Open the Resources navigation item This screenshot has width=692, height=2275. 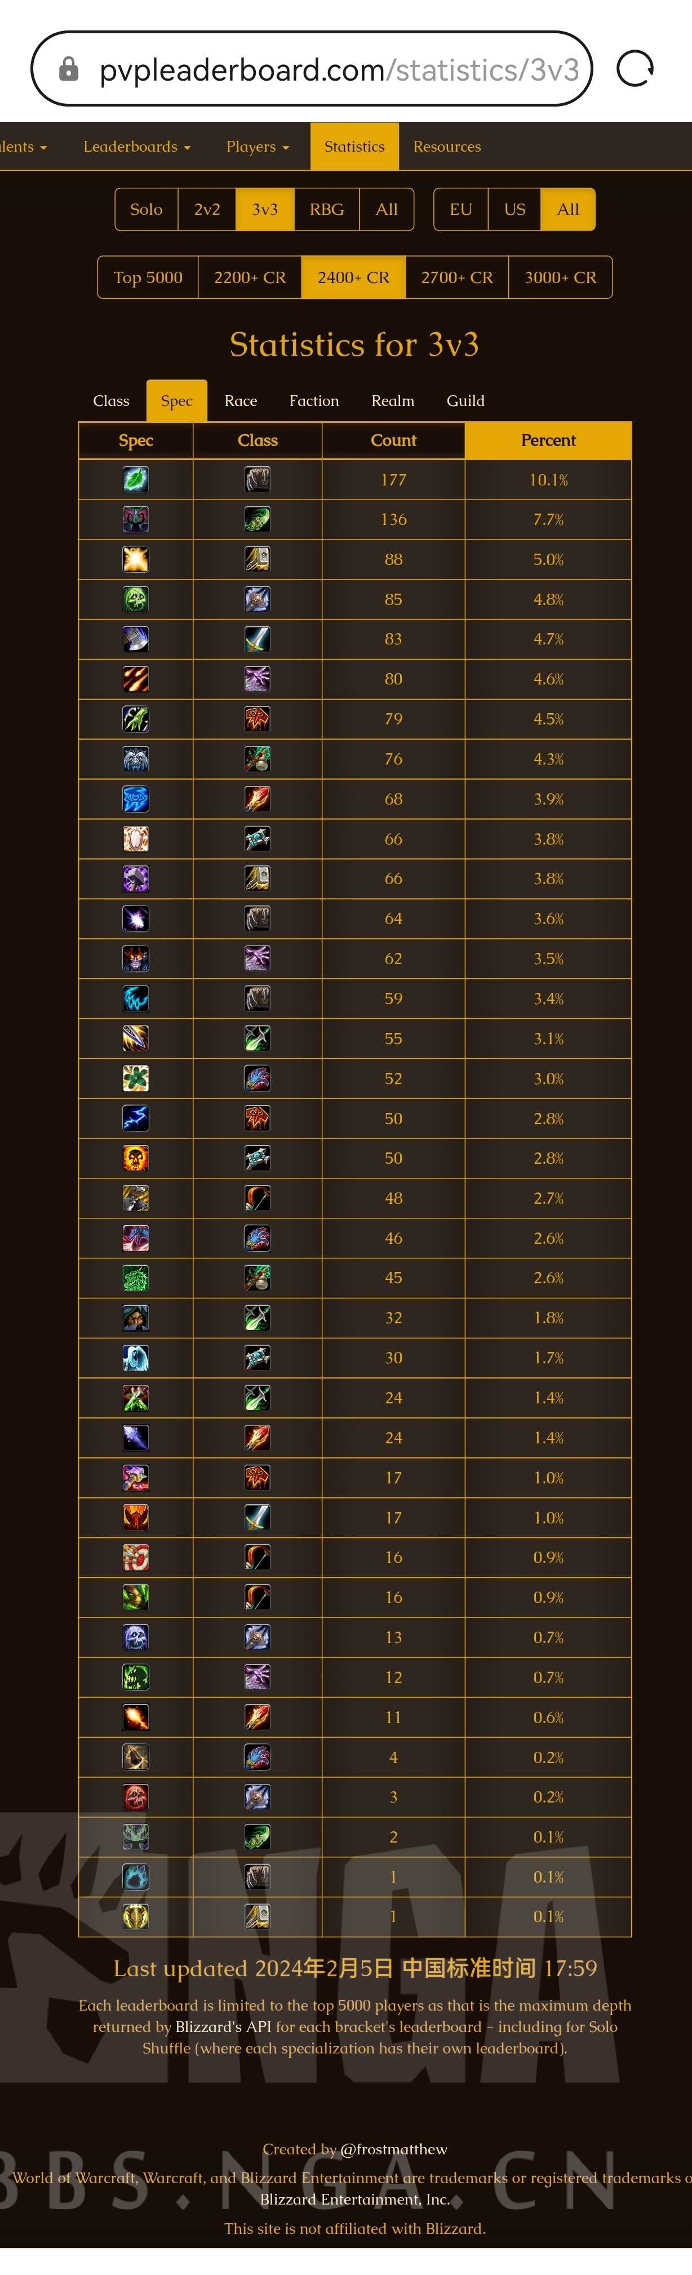pos(447,147)
